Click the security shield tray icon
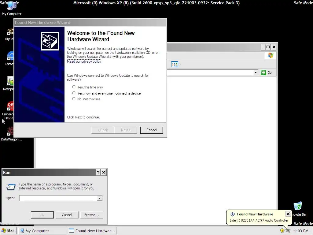The width and height of the screenshot is (313, 235). (282, 231)
